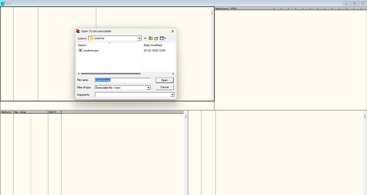The width and height of the screenshot is (367, 195).
Task: Open the Files of type dropdown
Action: (x=148, y=88)
